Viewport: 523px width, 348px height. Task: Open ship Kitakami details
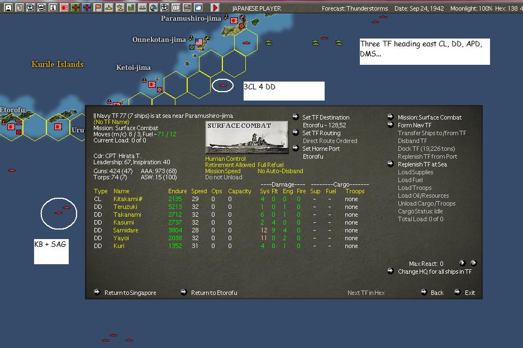pos(128,199)
